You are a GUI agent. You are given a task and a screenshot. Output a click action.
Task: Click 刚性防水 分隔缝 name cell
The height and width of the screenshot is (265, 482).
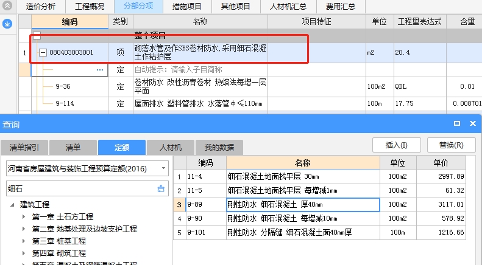point(303,233)
